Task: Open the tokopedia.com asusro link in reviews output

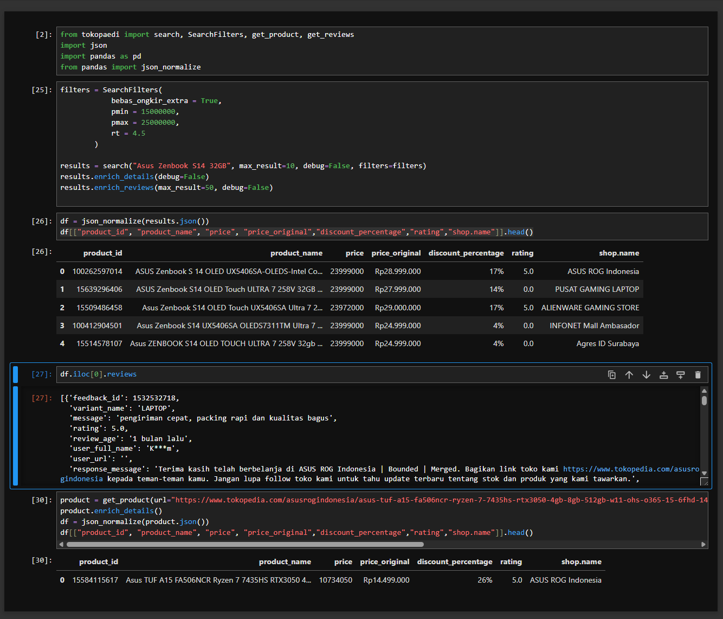Action: tap(631, 469)
